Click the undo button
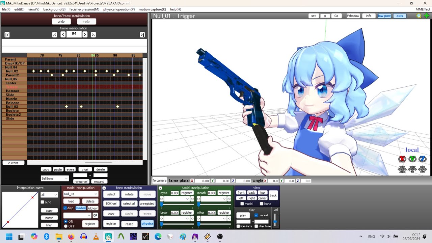This screenshot has width=432, height=243. click(61, 22)
